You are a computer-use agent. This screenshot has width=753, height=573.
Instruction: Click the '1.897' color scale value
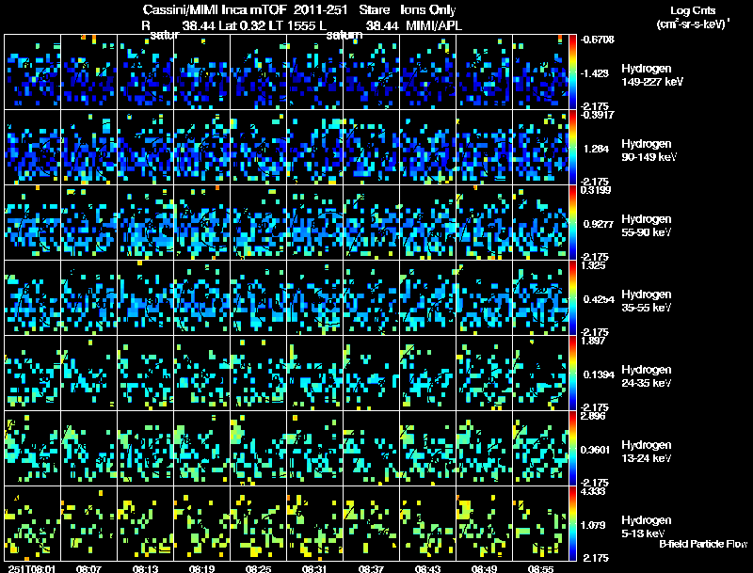point(593,341)
